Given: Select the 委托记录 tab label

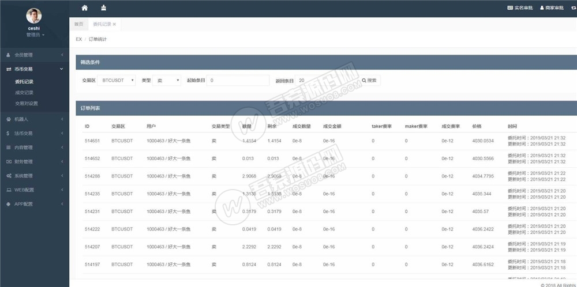Looking at the screenshot, I should 102,24.
